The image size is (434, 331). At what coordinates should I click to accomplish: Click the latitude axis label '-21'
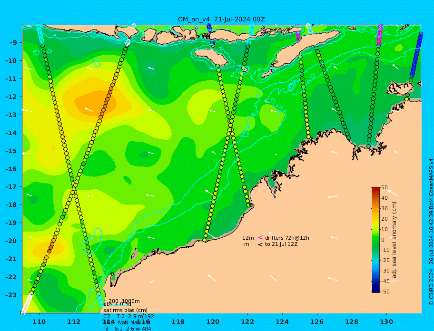point(11,259)
